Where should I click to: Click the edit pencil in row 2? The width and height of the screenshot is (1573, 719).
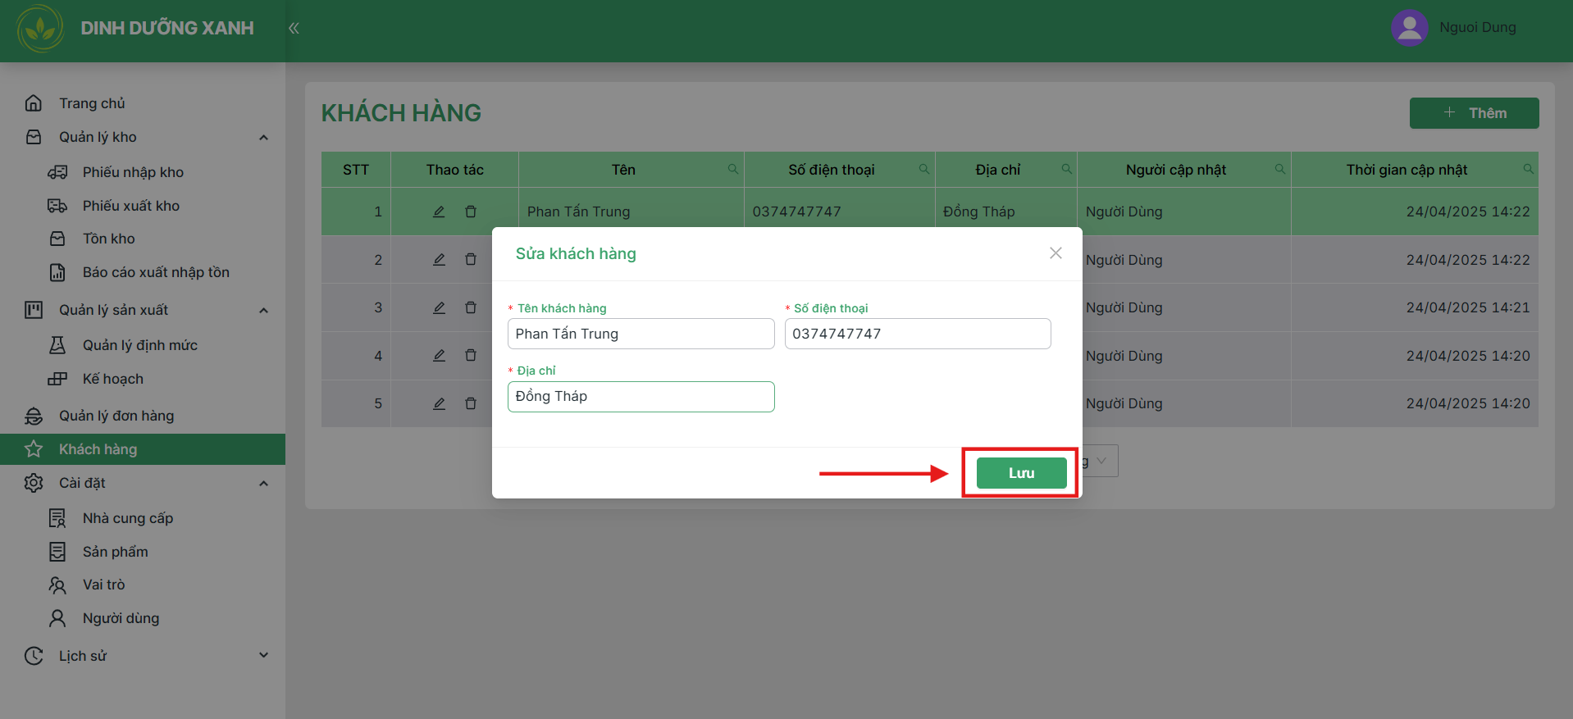click(439, 259)
